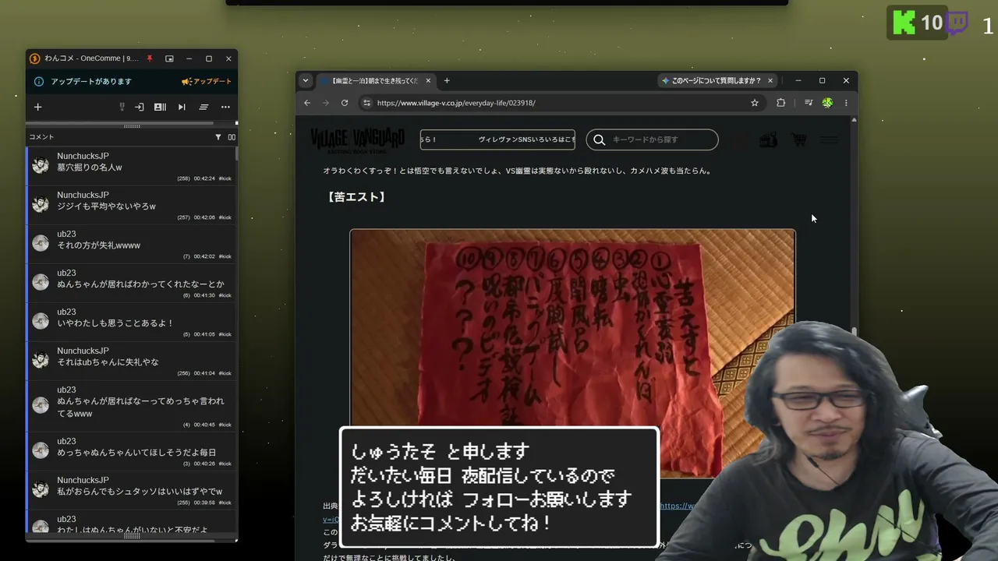The width and height of the screenshot is (998, 561).
Task: Click the arrow-into-box icon in OneComme toolbar
Action: (139, 107)
